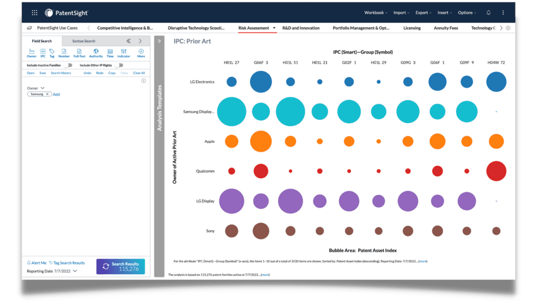Select the IPC search icon
The width and height of the screenshot is (537, 302).
click(x=42, y=50)
